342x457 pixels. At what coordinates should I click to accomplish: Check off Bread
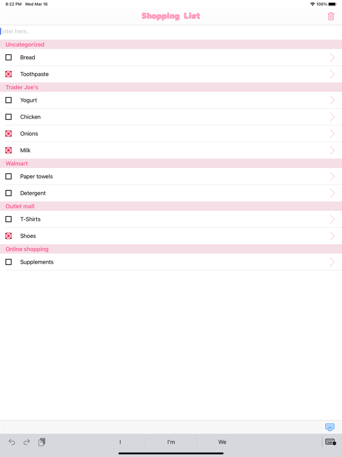8,57
